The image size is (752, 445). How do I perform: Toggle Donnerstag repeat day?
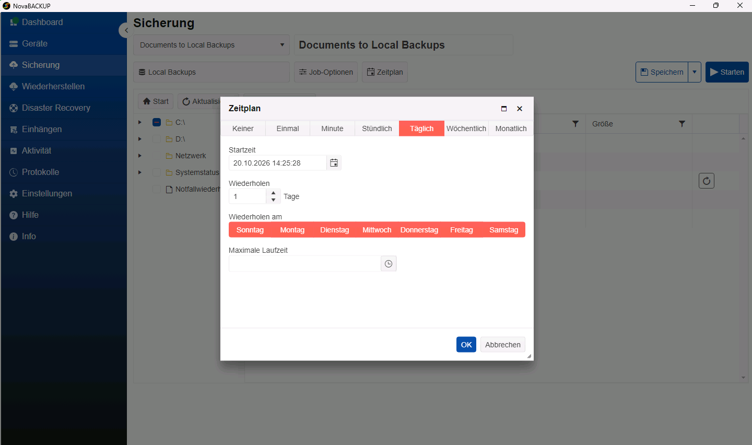[419, 230]
